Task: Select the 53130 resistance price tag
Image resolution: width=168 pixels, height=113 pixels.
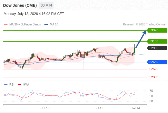Action: [157, 41]
